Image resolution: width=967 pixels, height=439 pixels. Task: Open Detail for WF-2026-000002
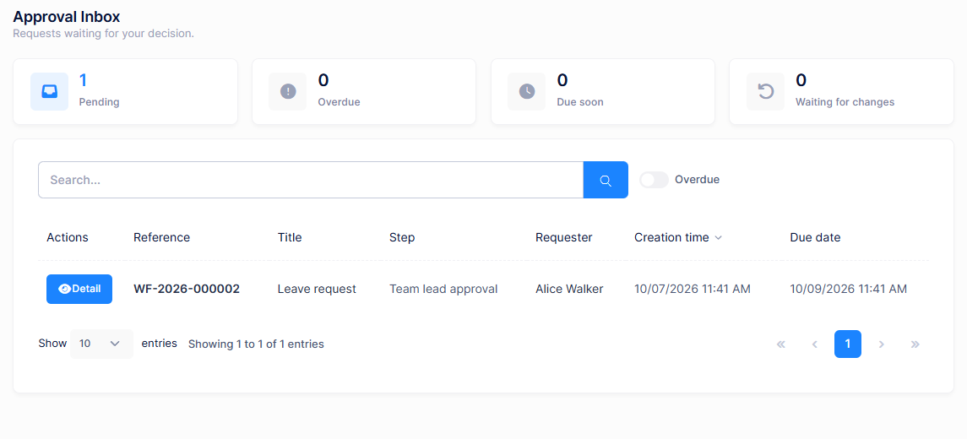click(79, 289)
